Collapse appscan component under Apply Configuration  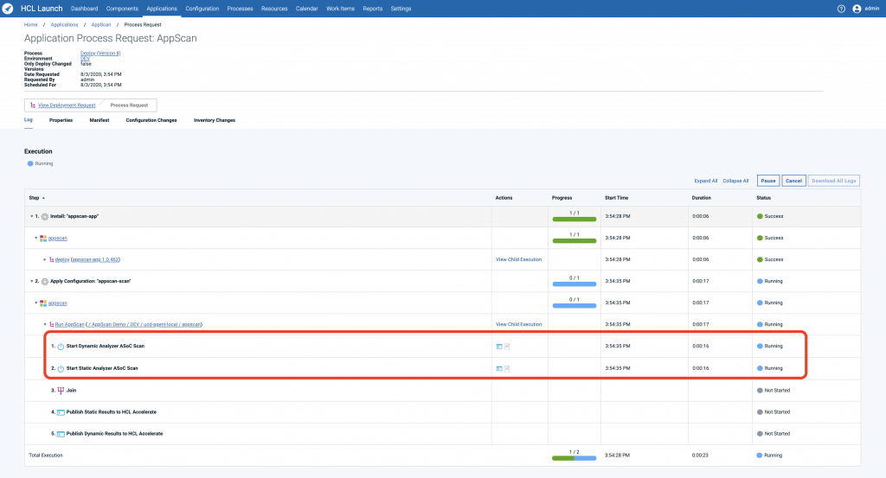(36, 303)
